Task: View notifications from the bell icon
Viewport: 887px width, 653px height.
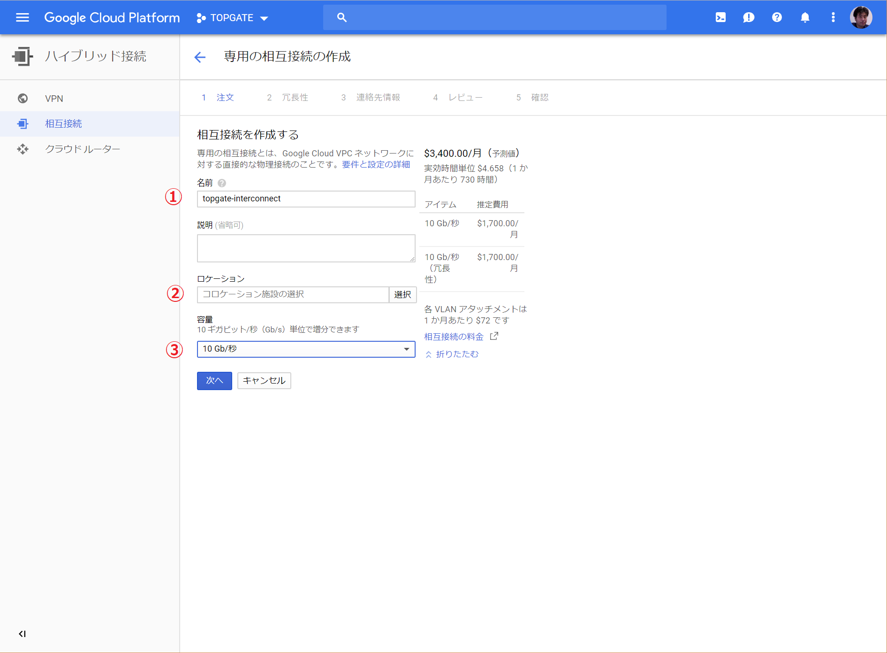Action: pyautogui.click(x=805, y=17)
